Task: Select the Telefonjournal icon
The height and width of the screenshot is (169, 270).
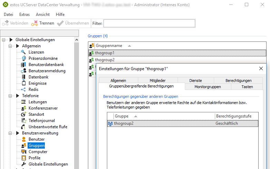Action: pyautogui.click(x=23, y=121)
